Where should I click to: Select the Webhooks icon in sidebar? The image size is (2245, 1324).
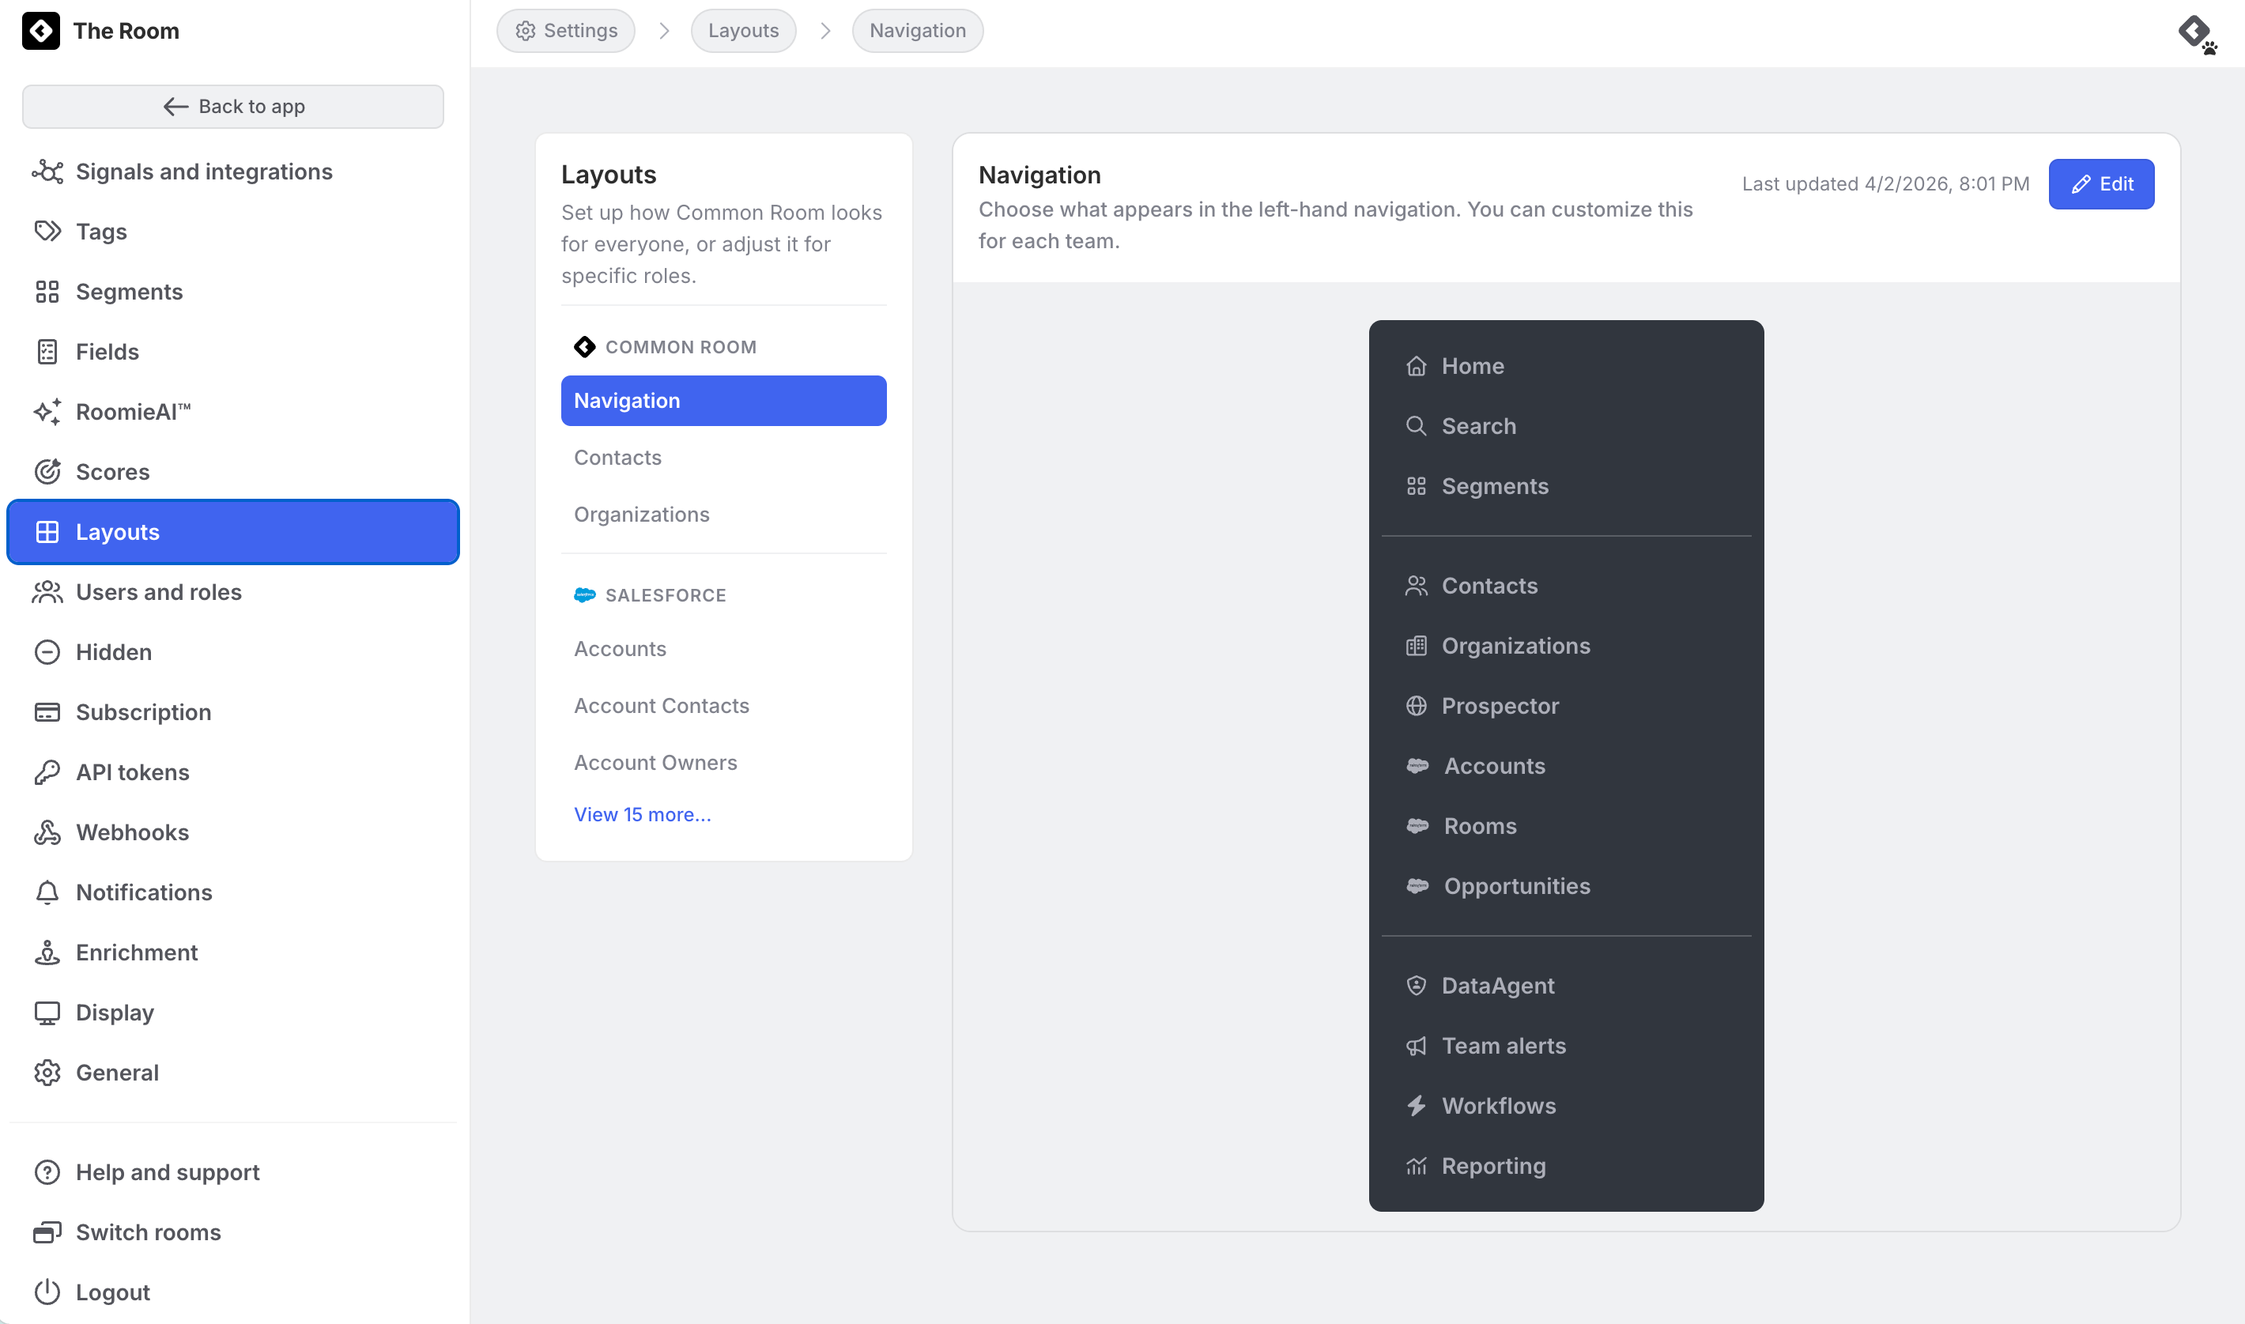[47, 832]
